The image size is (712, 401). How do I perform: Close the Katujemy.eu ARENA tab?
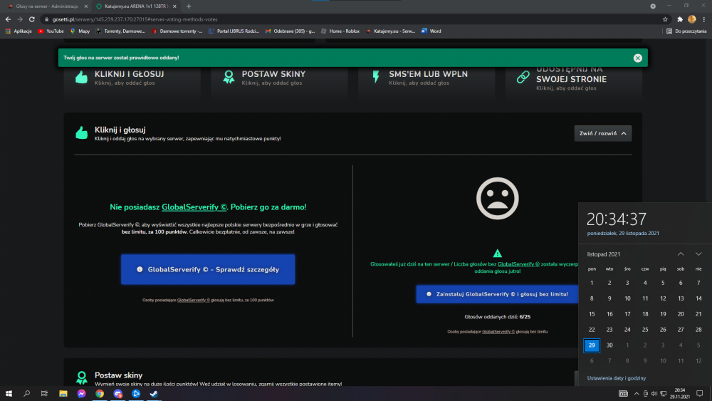click(174, 6)
